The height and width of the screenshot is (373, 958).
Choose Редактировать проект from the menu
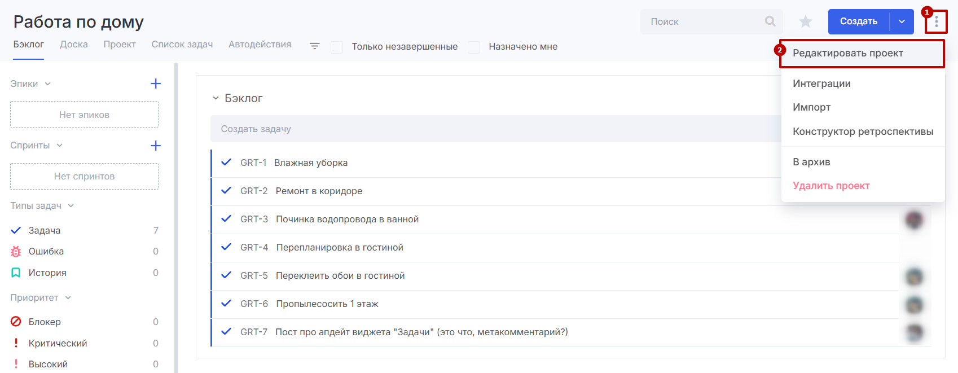[x=847, y=53]
